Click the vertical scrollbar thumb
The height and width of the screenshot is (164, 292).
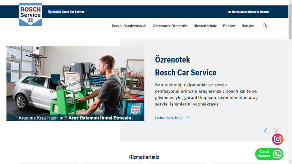(x=290, y=22)
